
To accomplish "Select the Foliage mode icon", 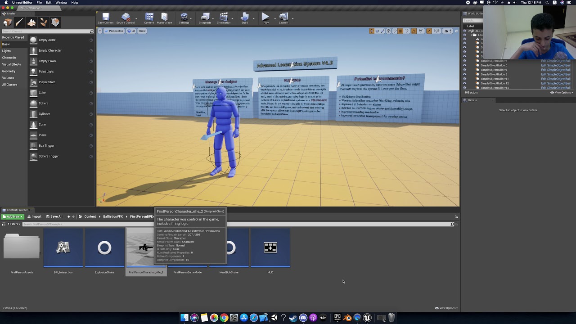I will (x=43, y=22).
